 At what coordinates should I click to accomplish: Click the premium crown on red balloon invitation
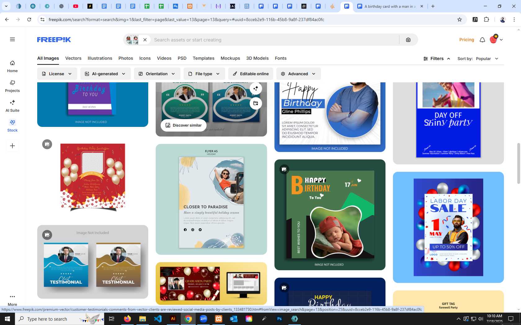(47, 144)
